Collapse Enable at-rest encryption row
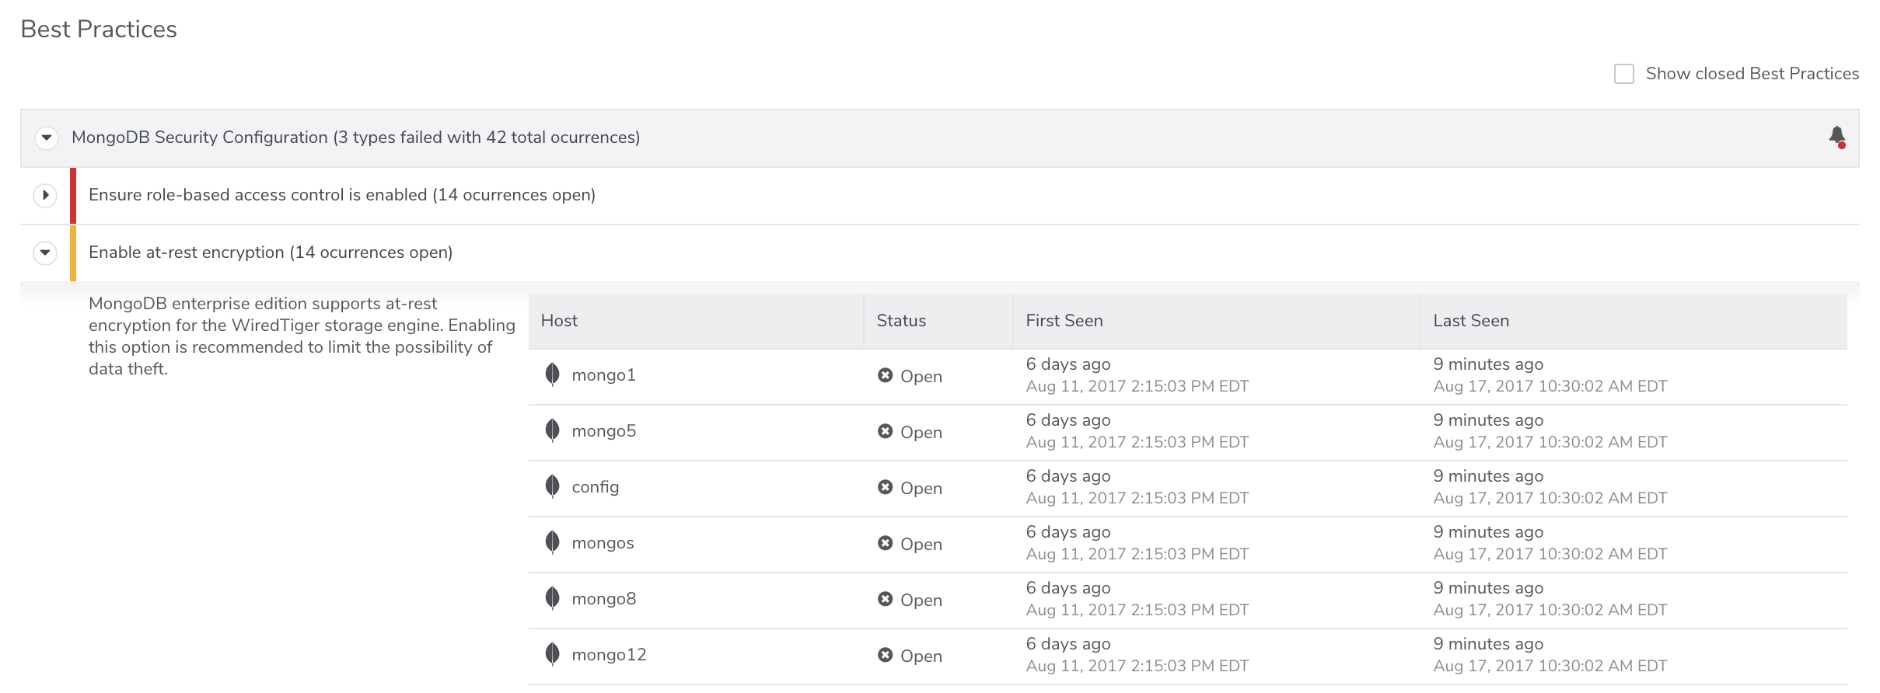Screen dimensions: 1880x693 (x=45, y=252)
